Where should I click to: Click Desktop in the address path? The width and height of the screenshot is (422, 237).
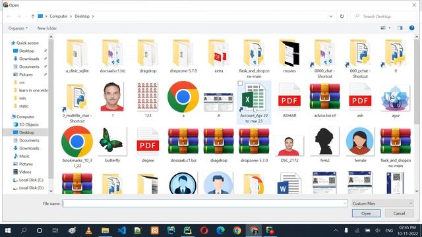82,16
